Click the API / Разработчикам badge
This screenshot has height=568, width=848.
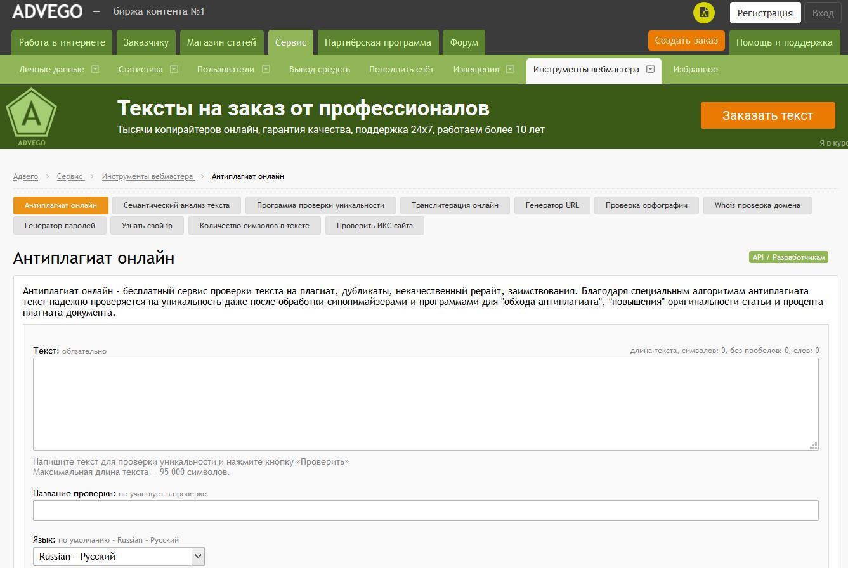pos(788,257)
